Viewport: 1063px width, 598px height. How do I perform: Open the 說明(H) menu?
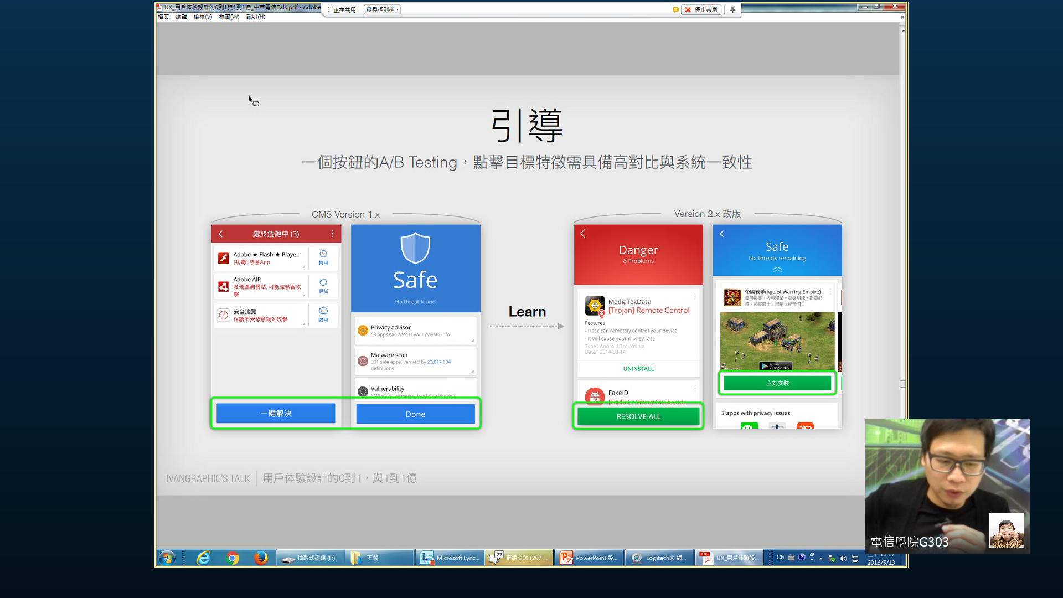click(256, 17)
